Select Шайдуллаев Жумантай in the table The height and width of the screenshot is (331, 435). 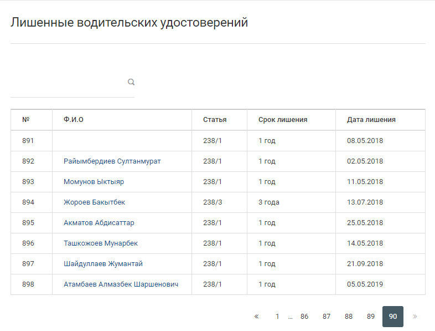click(103, 264)
